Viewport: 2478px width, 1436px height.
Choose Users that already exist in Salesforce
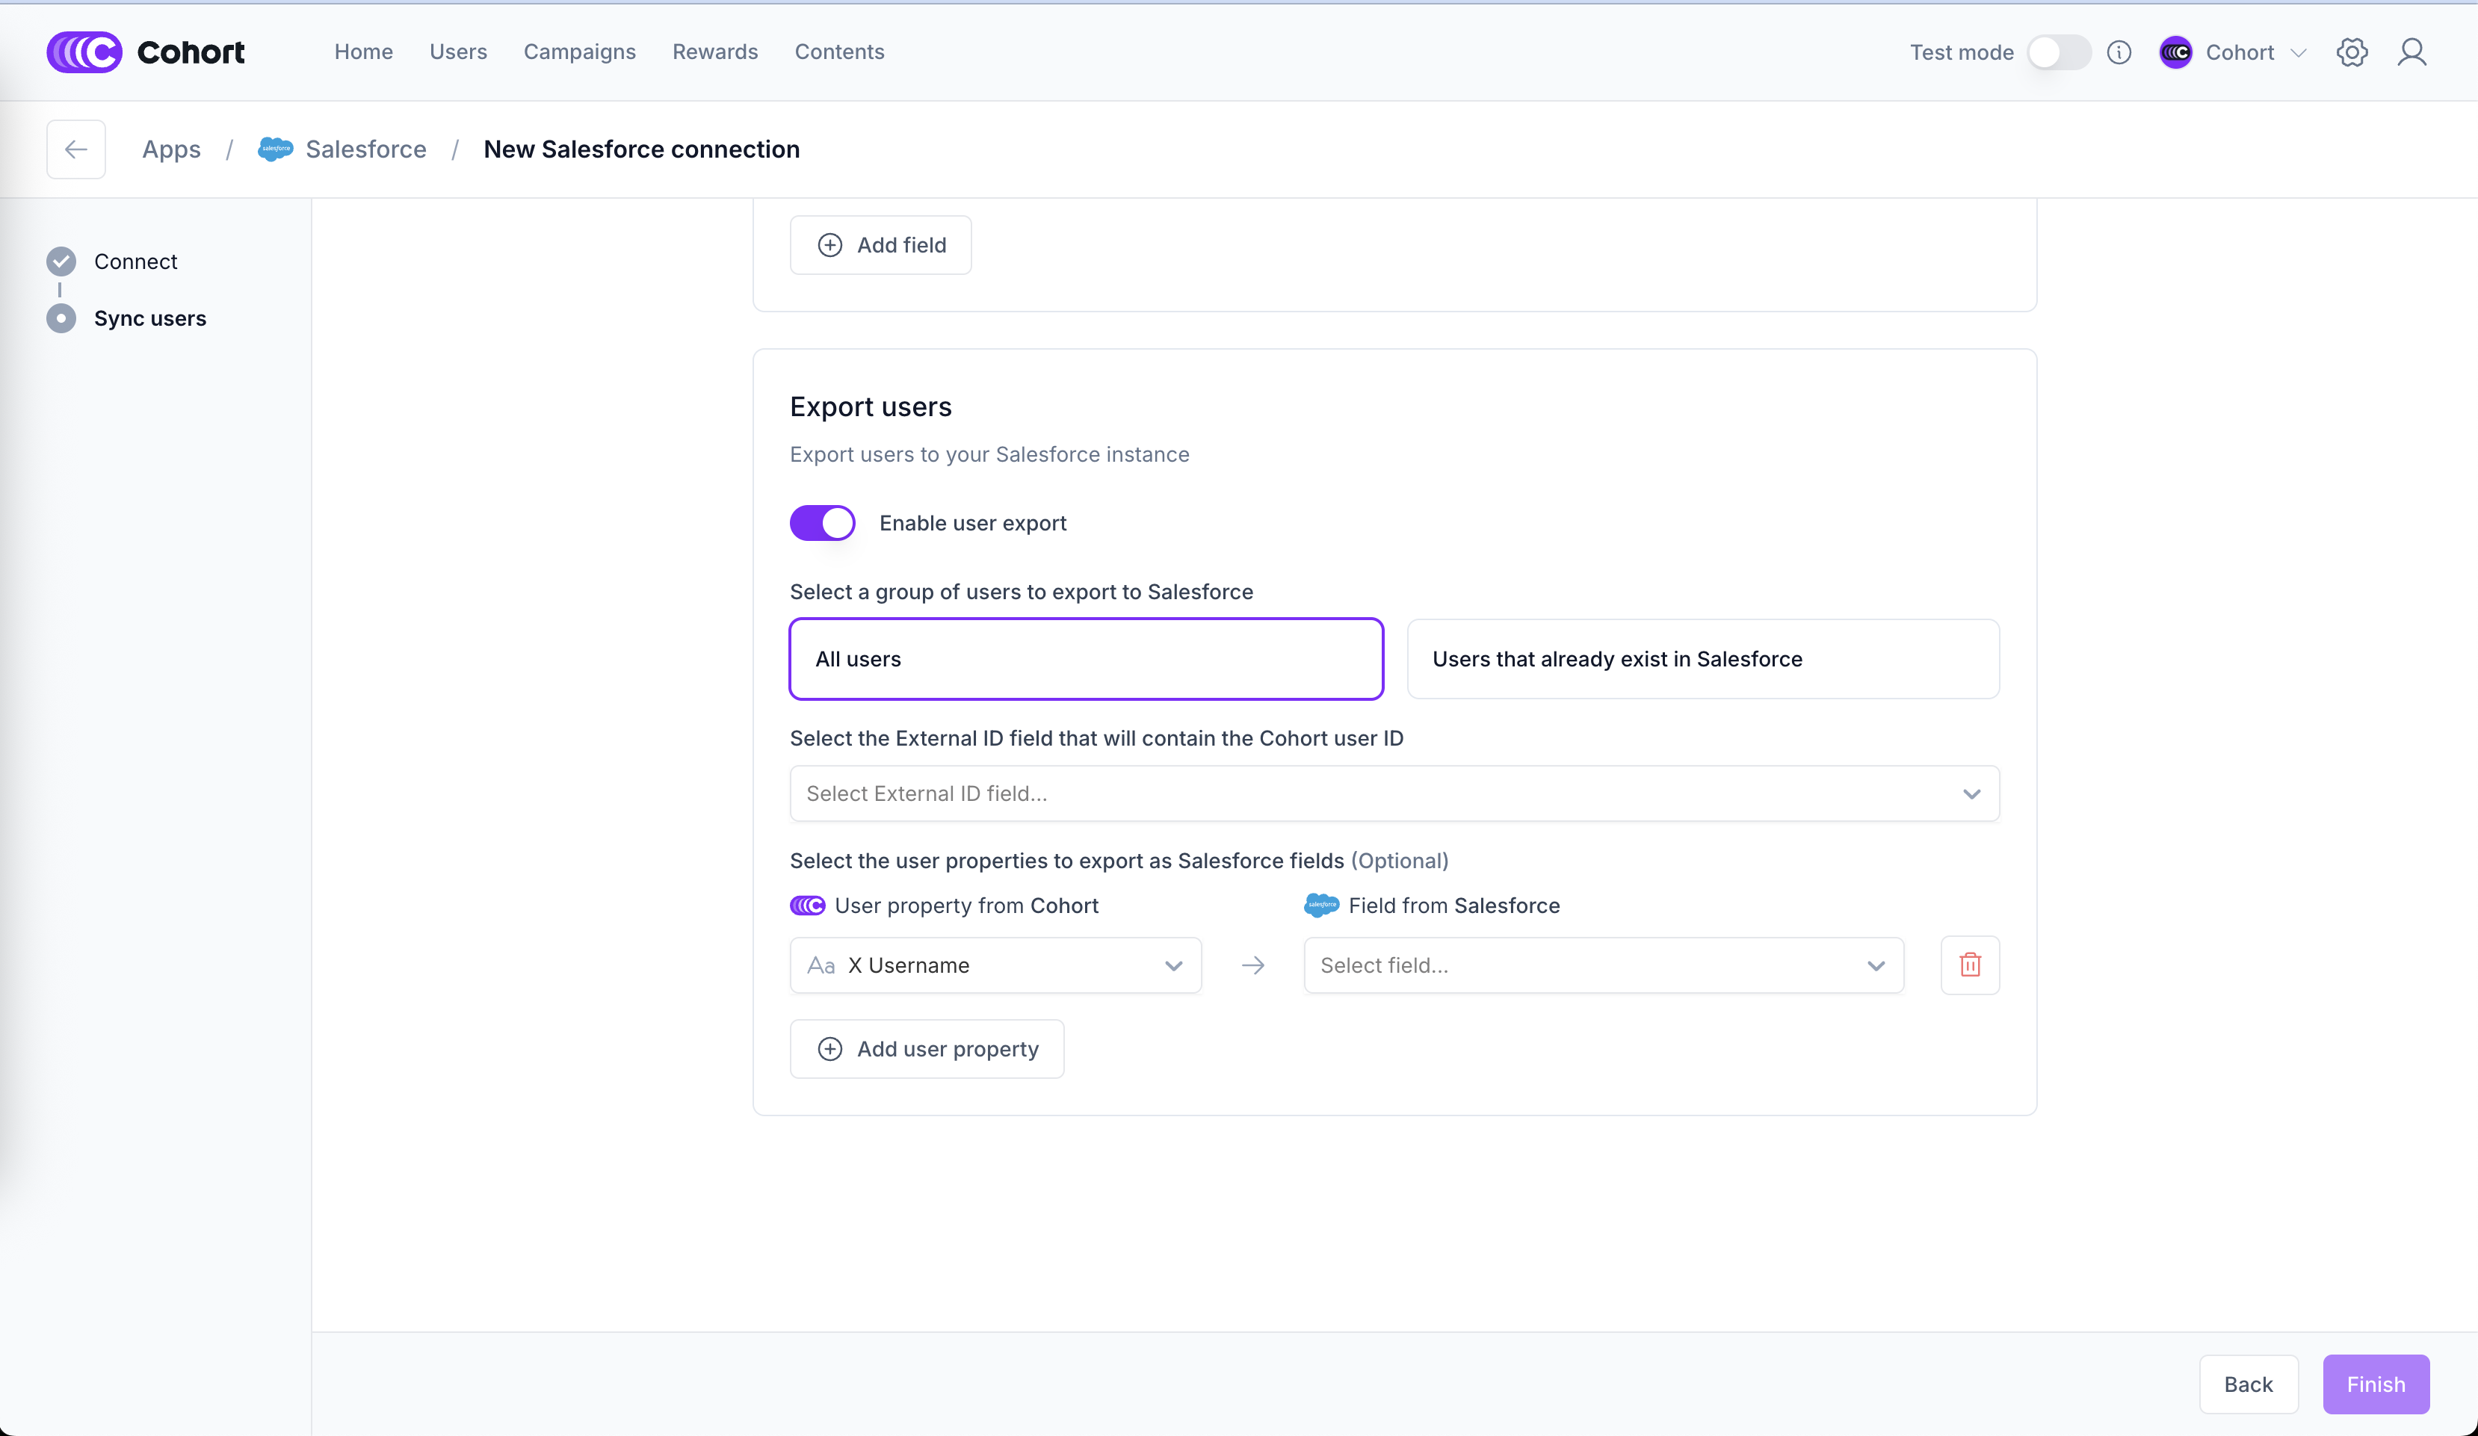(1702, 658)
